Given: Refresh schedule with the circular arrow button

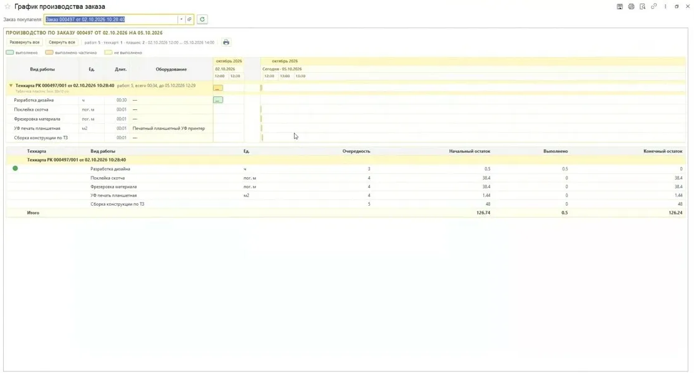Looking at the screenshot, I should pos(202,19).
